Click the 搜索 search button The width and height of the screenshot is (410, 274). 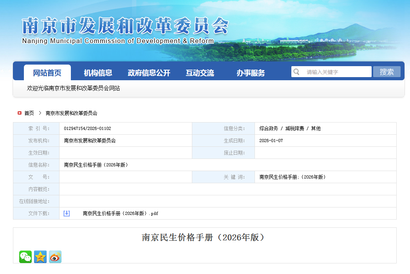tap(387, 72)
